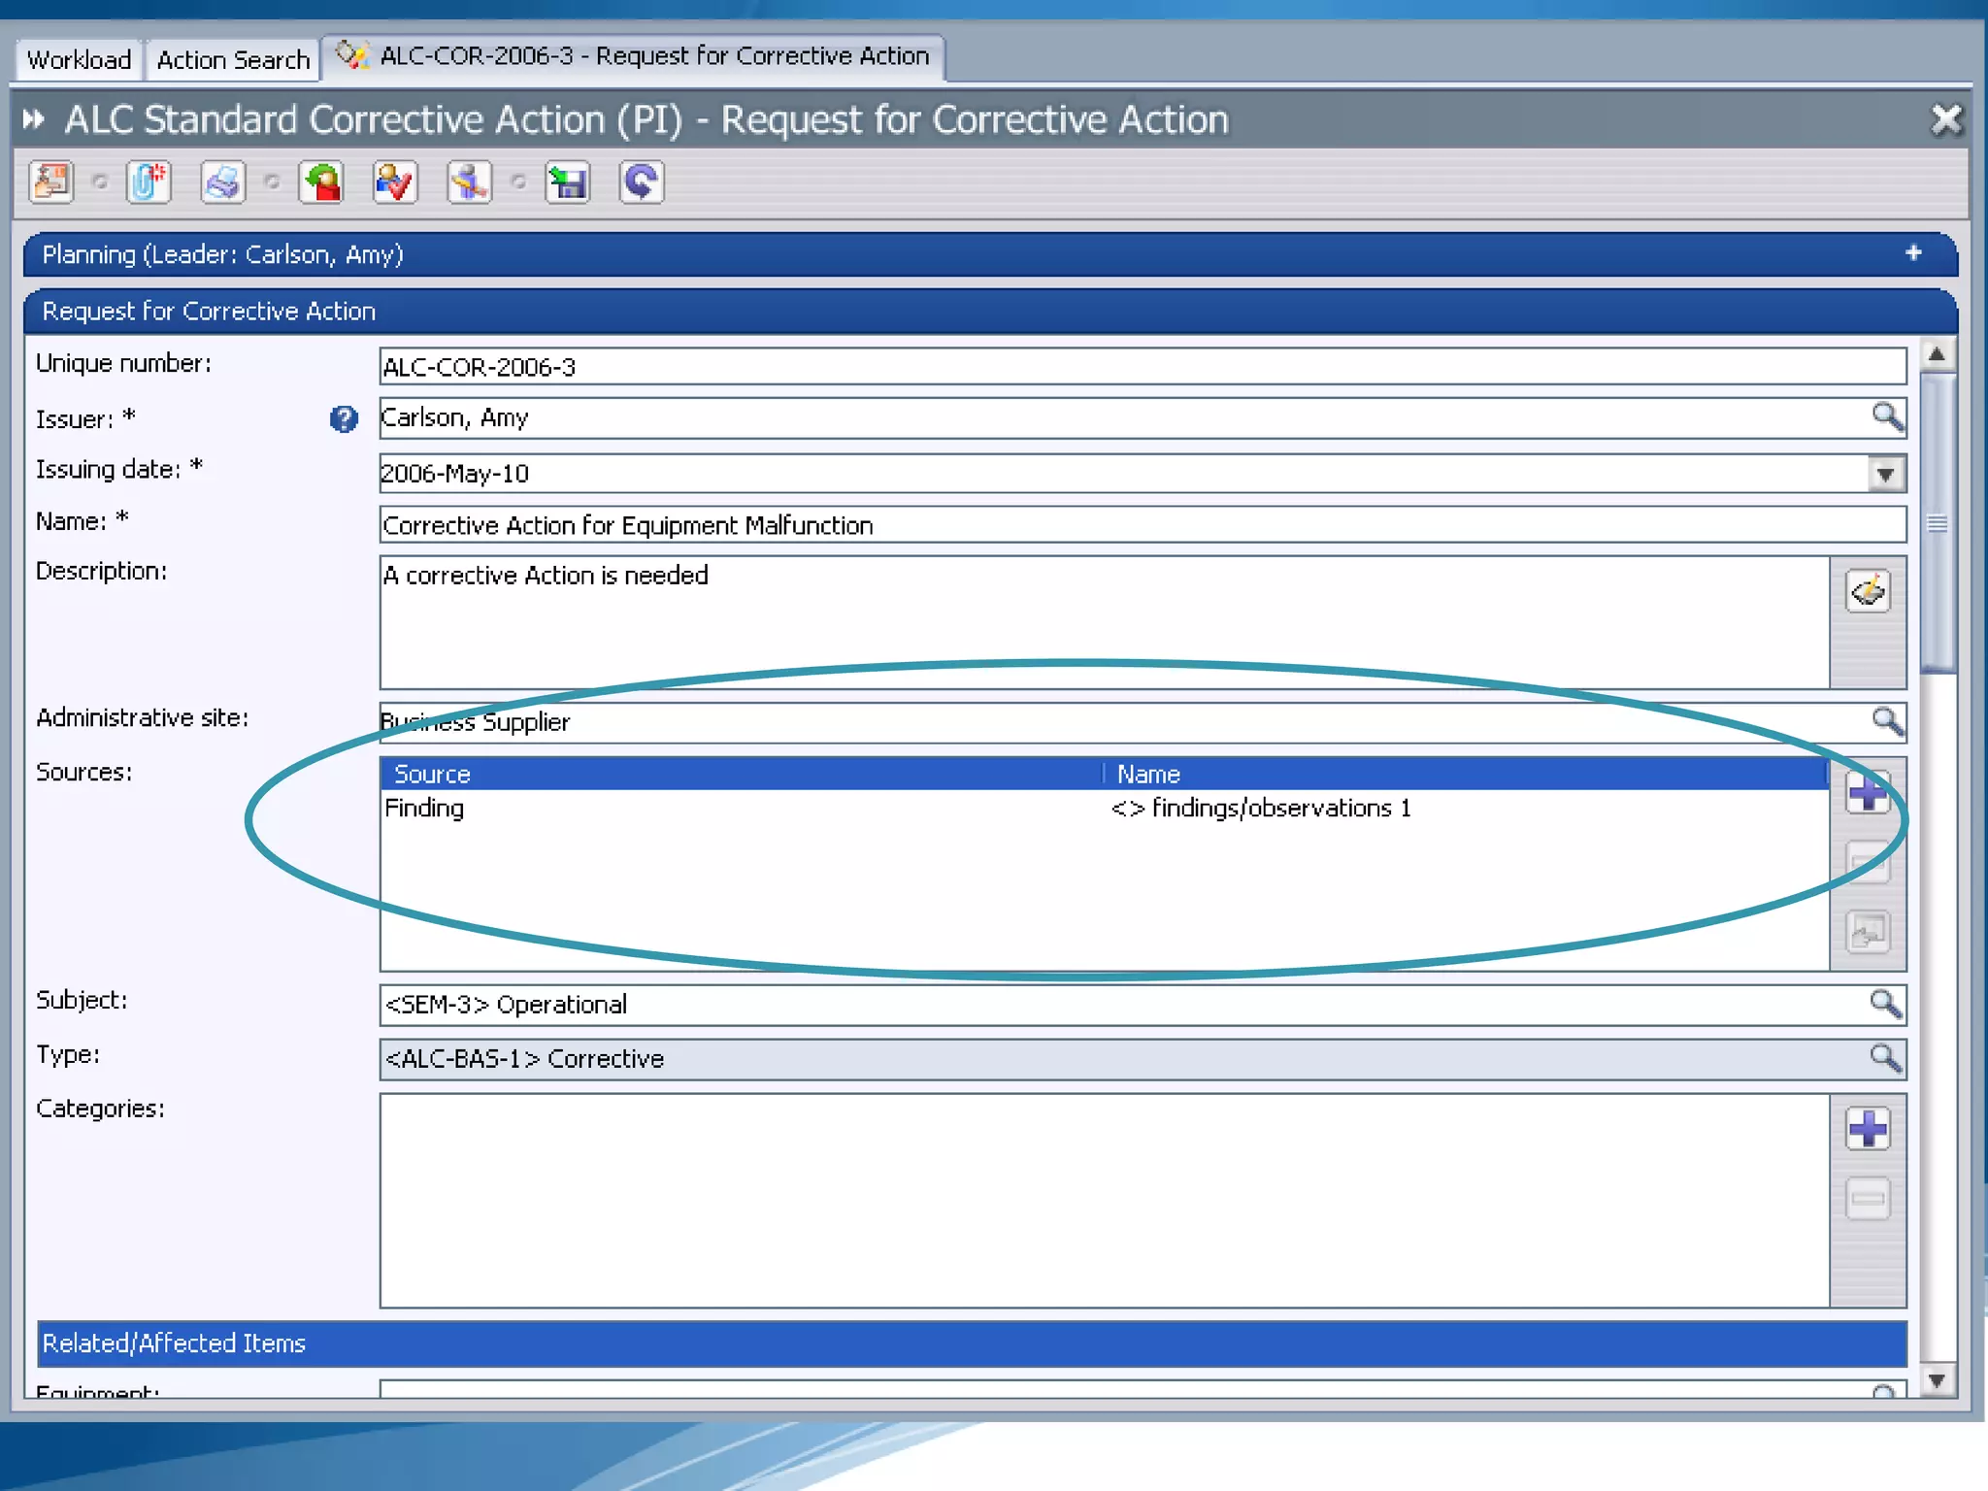Add a category with the plus icon

[x=1867, y=1129]
